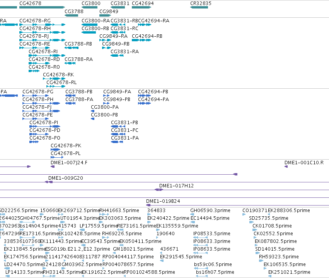Select transcript CG3800-RB
Image resolution: width=329 pixels, height=278 pixels.
click(x=89, y=32)
